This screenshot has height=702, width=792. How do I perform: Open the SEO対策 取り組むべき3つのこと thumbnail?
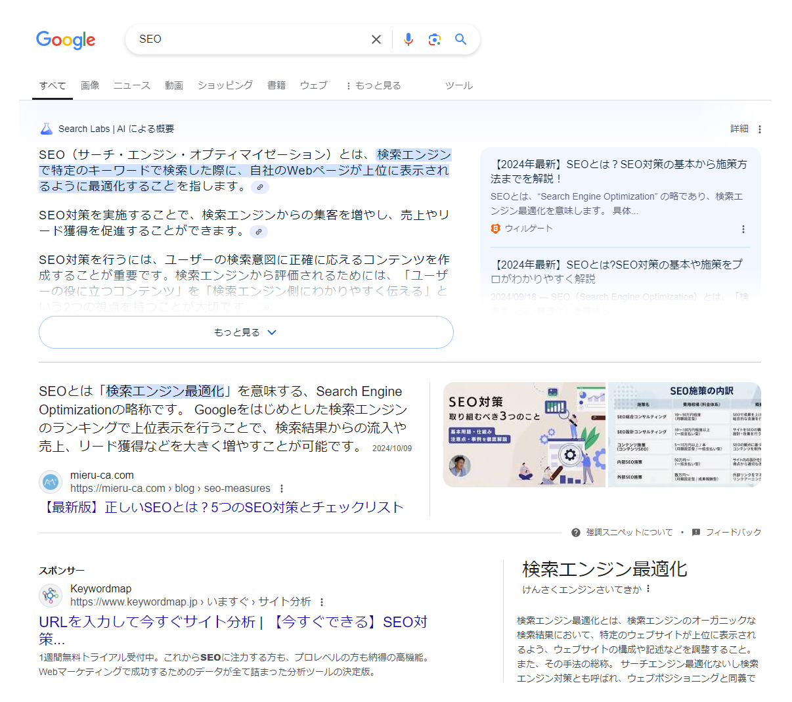(x=524, y=435)
